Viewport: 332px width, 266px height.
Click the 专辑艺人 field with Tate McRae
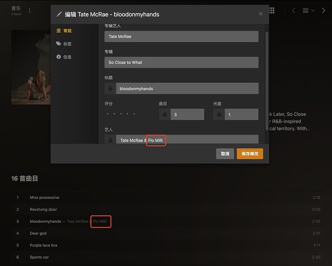click(181, 36)
